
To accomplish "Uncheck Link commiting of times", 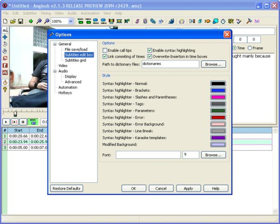I will point(105,57).
